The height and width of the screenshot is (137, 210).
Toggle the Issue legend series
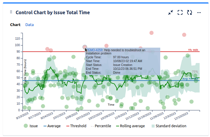tap(31, 126)
